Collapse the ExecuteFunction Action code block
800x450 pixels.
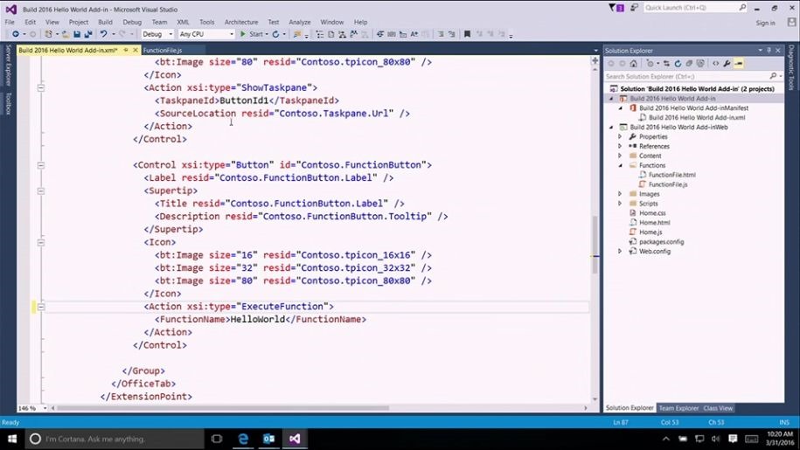coord(41,307)
